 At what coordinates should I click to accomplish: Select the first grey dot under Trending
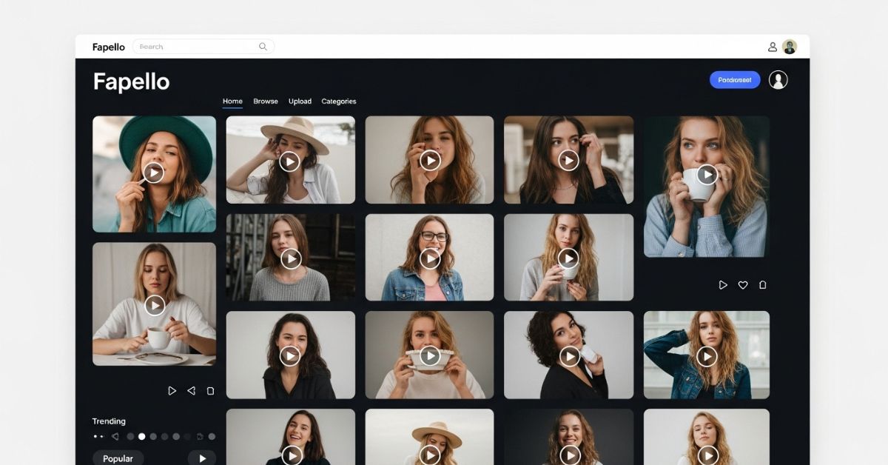131,437
